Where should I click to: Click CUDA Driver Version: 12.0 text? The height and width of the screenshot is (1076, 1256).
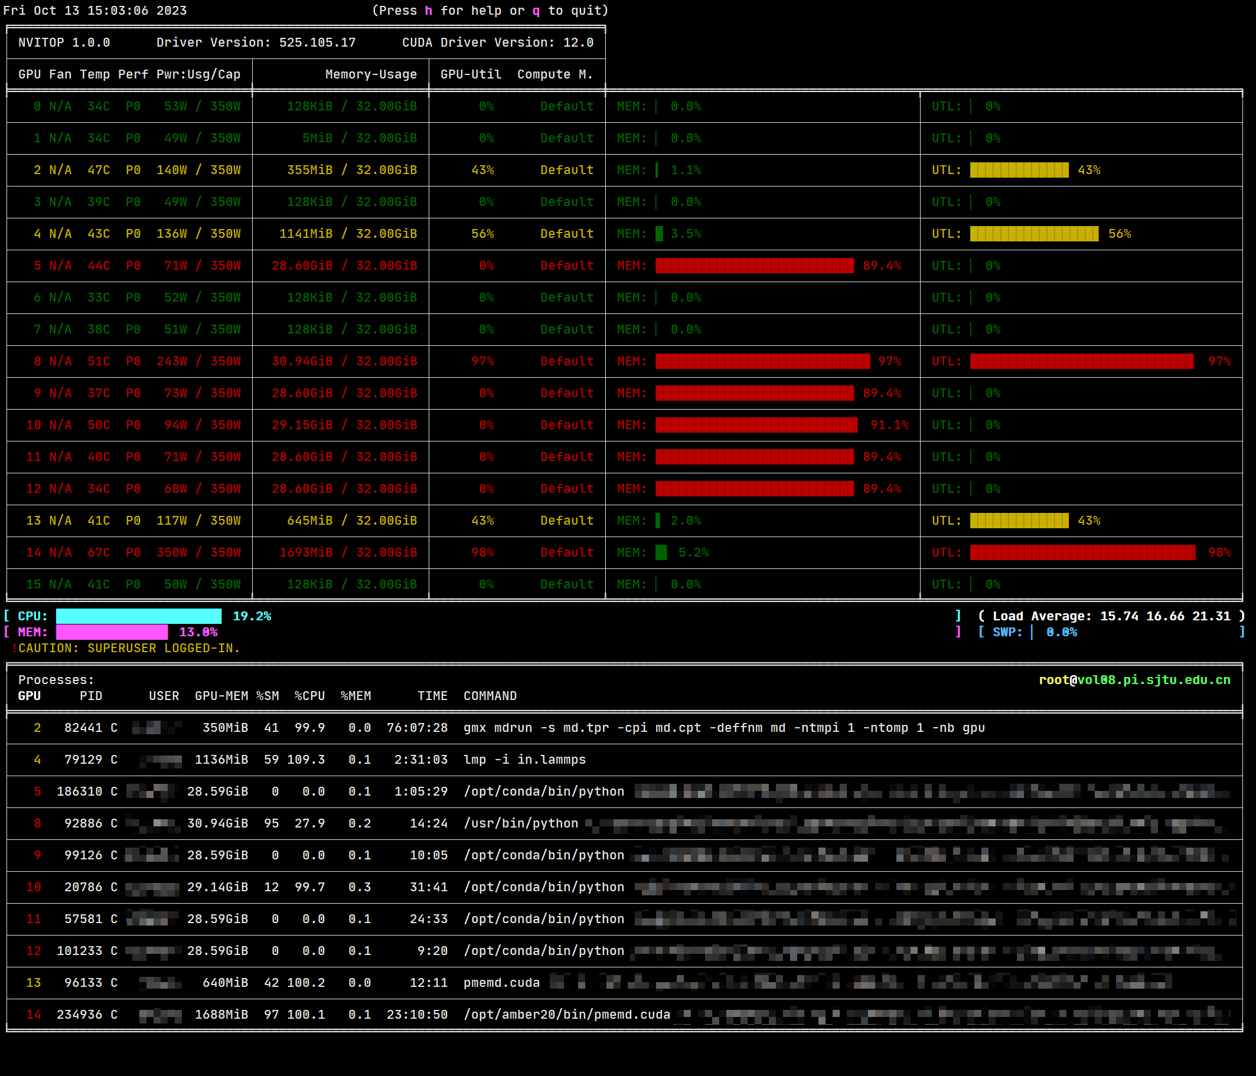pos(498,42)
